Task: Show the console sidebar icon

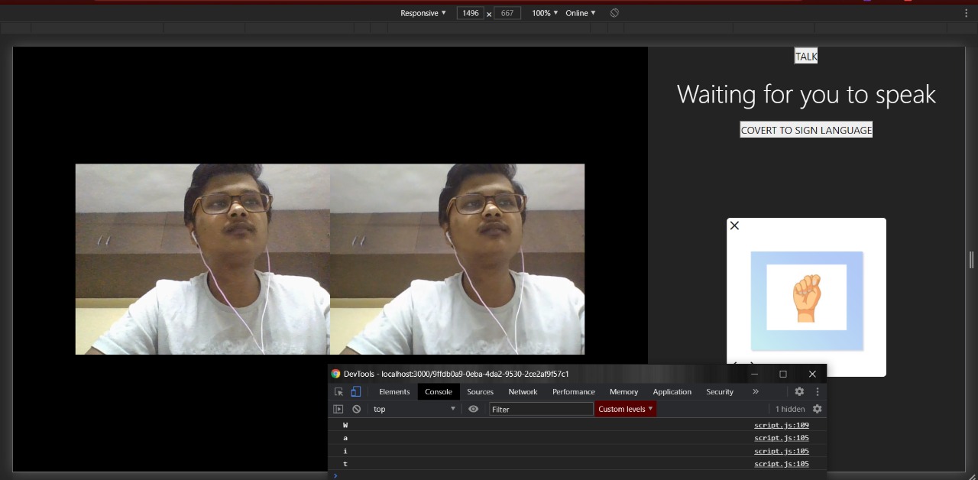Action: point(338,409)
